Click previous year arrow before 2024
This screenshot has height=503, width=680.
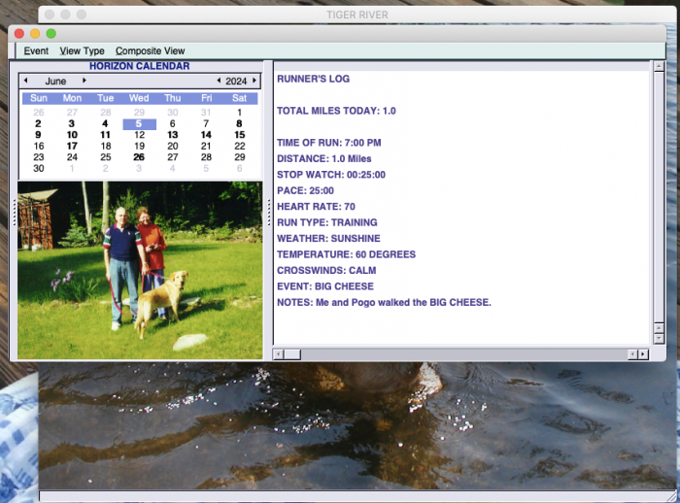pyautogui.click(x=219, y=81)
